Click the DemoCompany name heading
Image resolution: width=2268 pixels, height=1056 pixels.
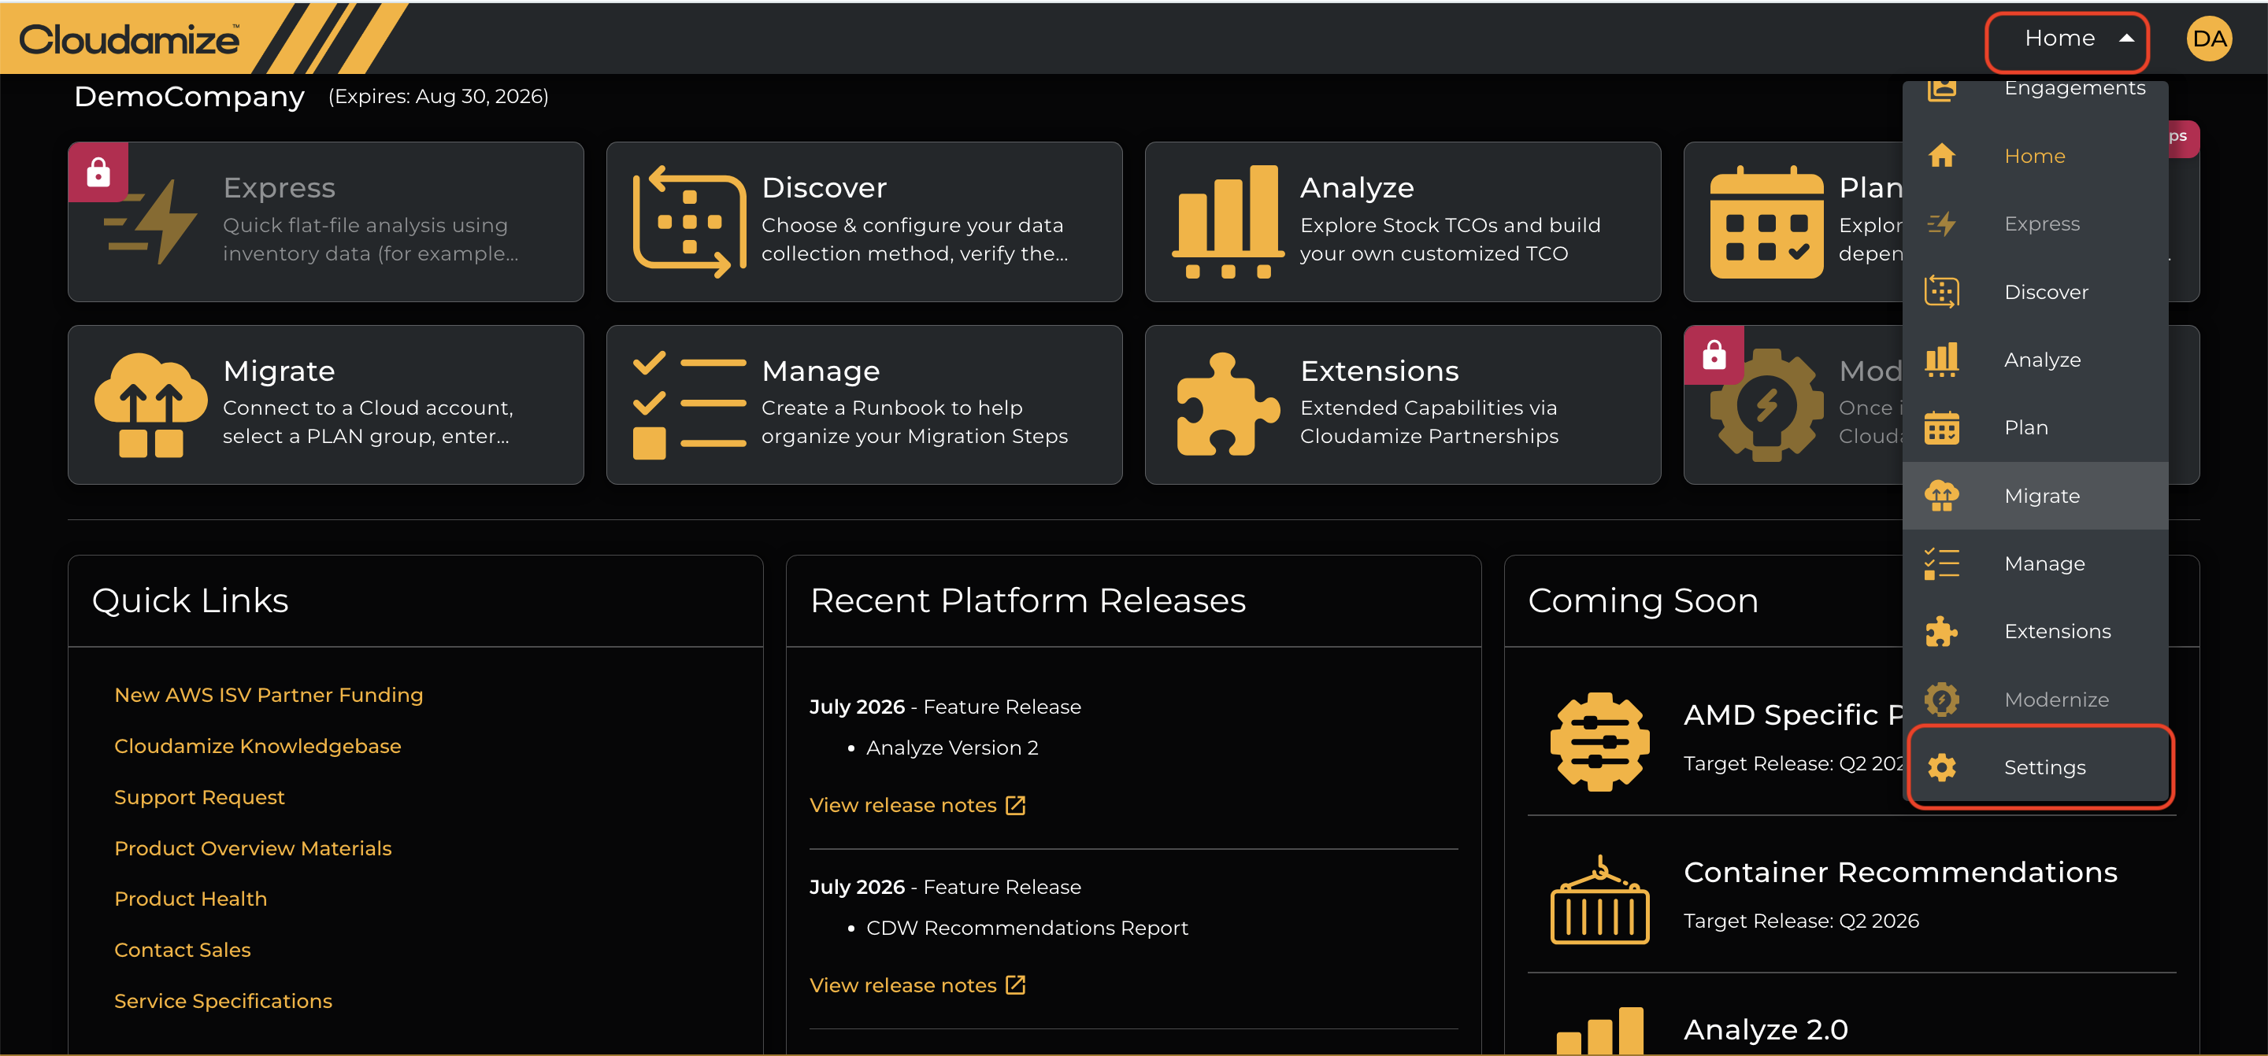click(x=189, y=96)
